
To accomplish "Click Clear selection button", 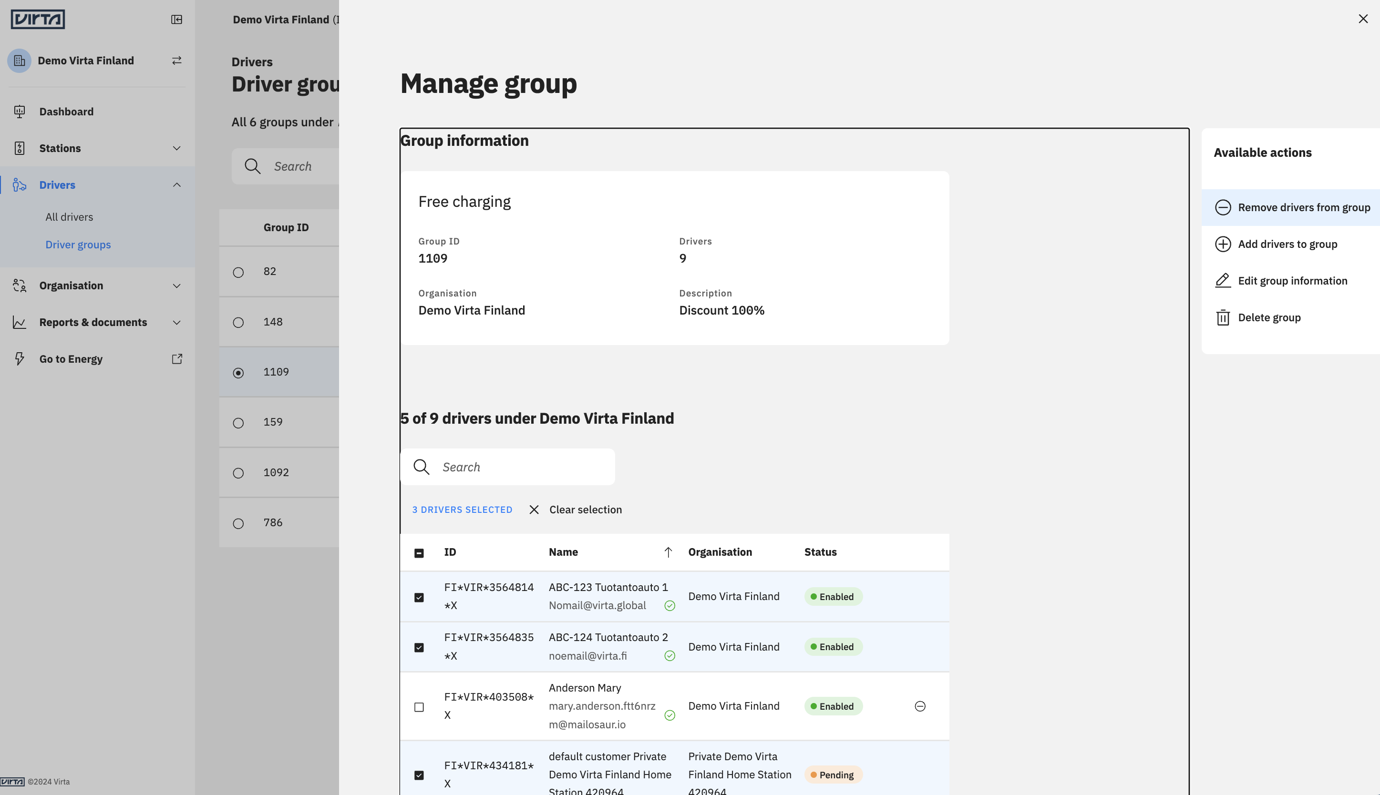I will coord(576,510).
